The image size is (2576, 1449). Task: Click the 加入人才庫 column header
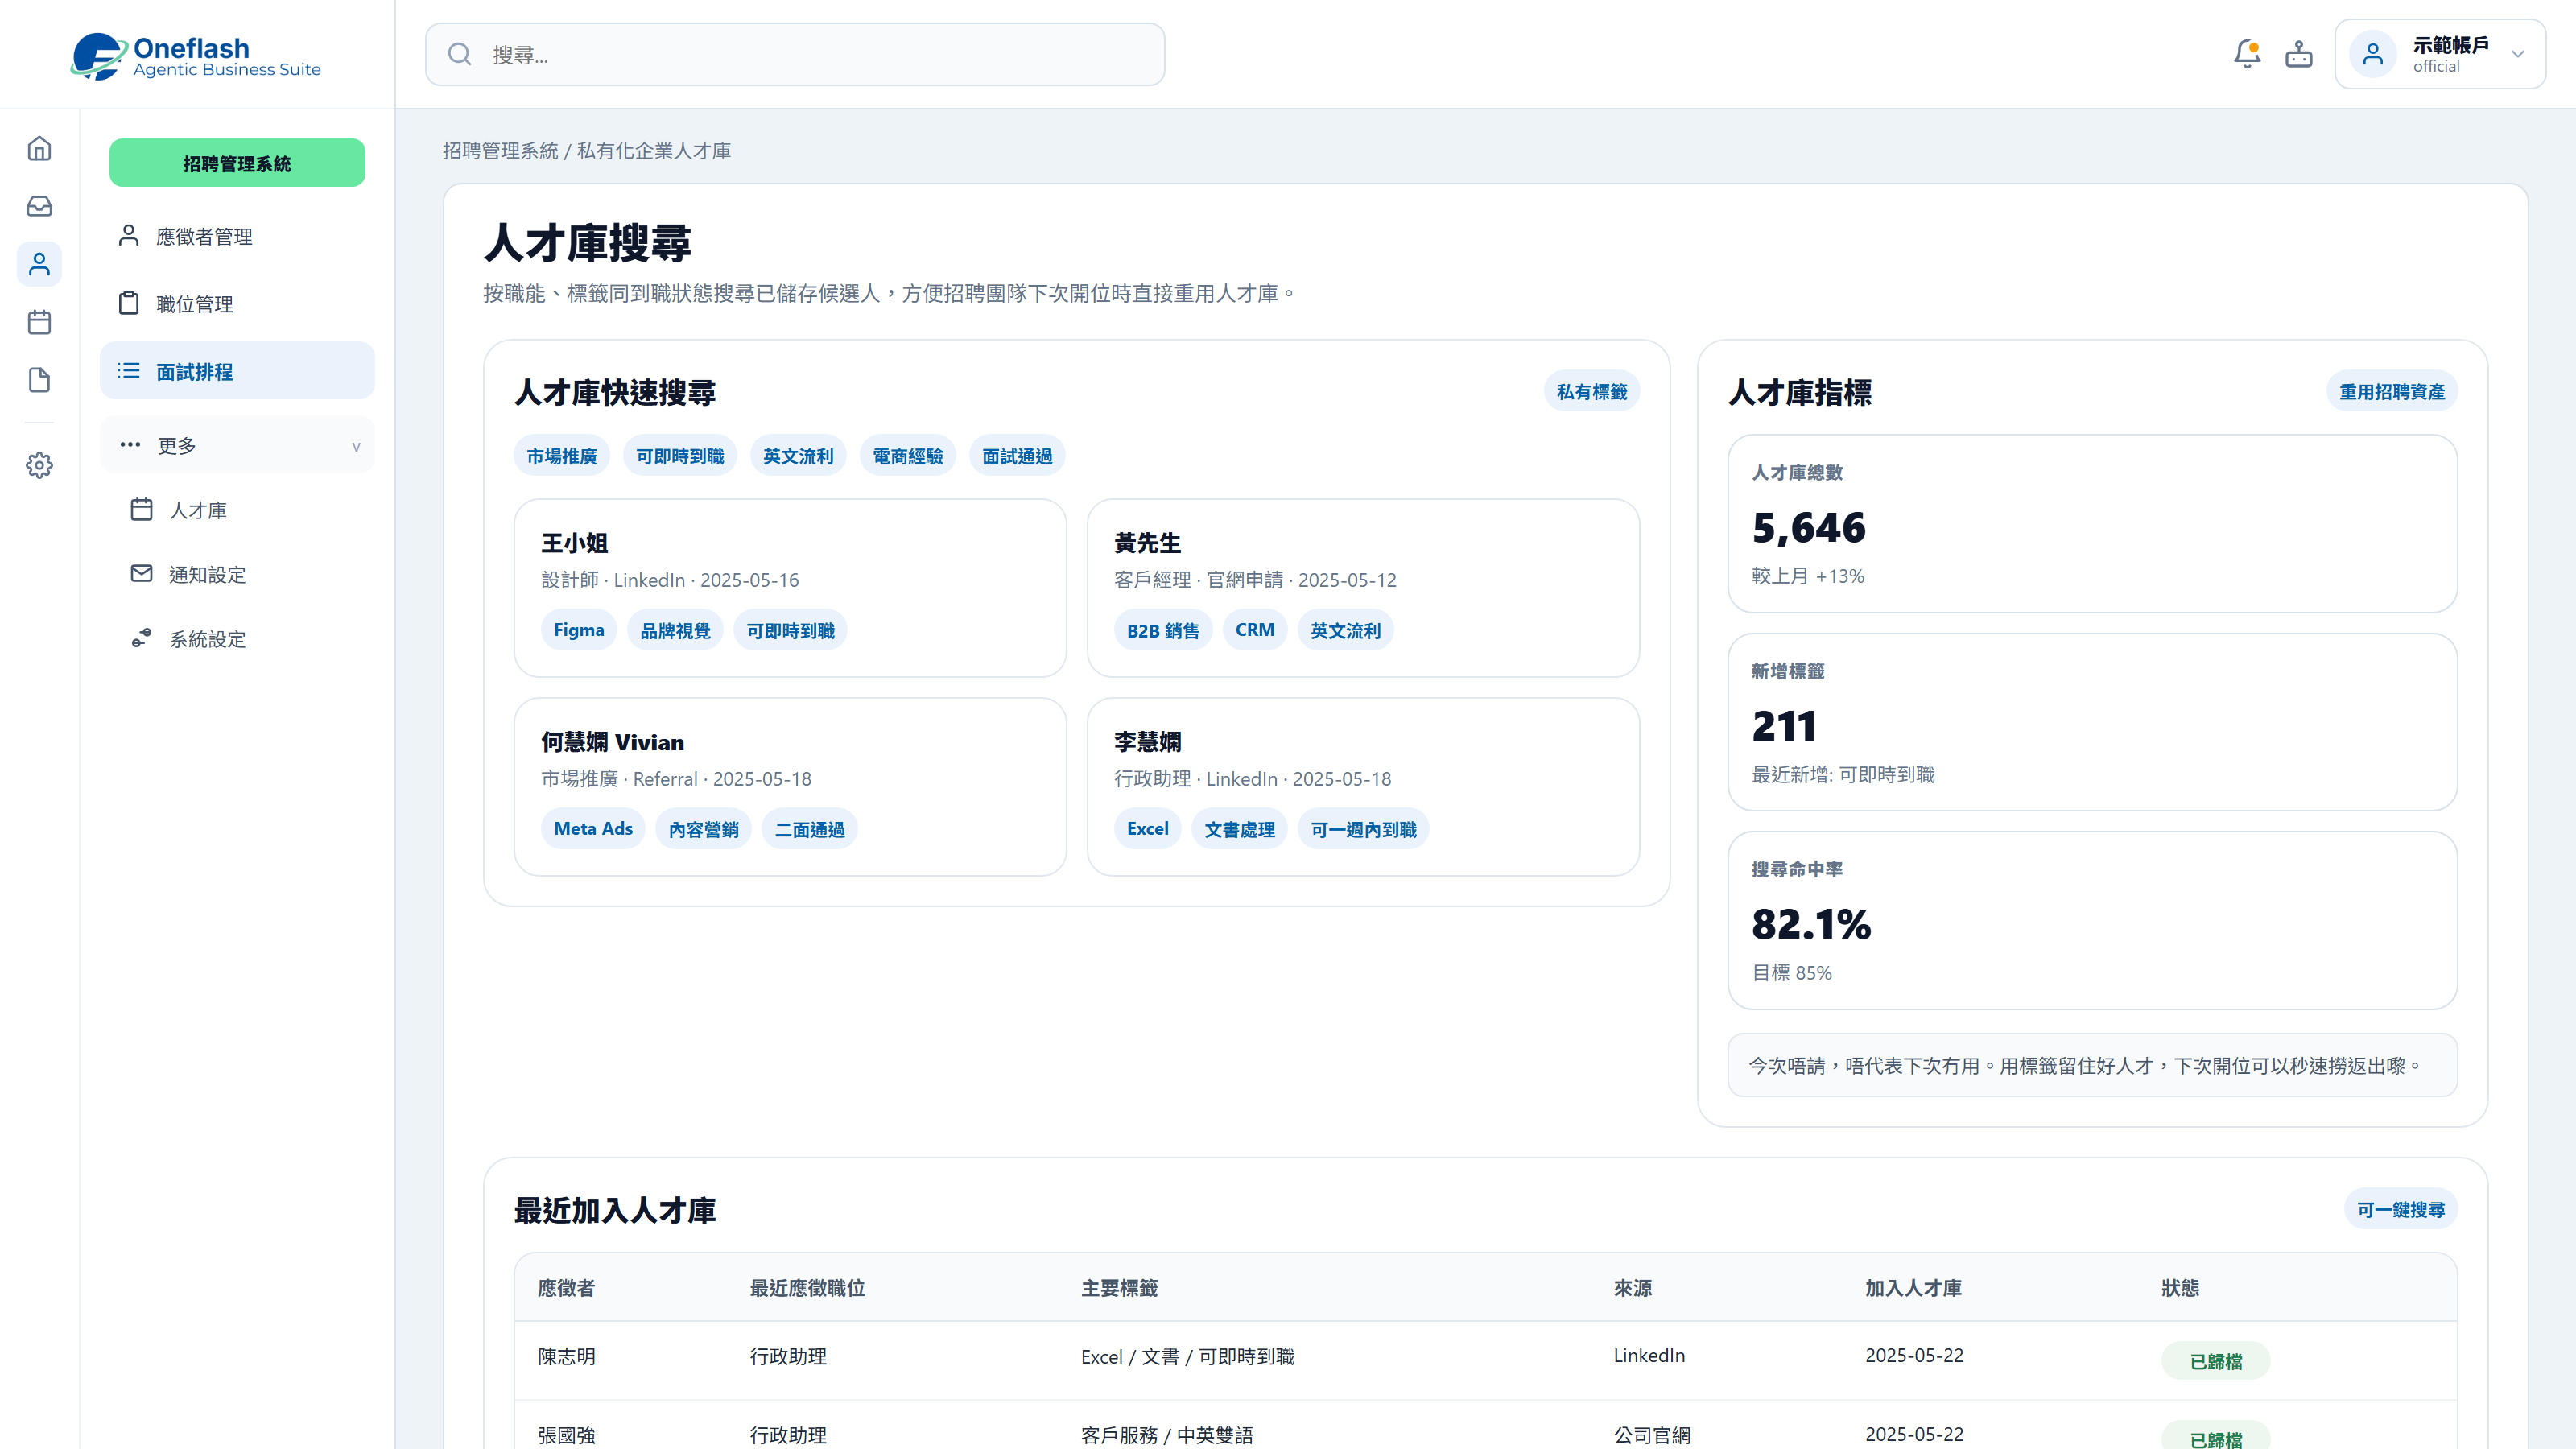1913,1288
